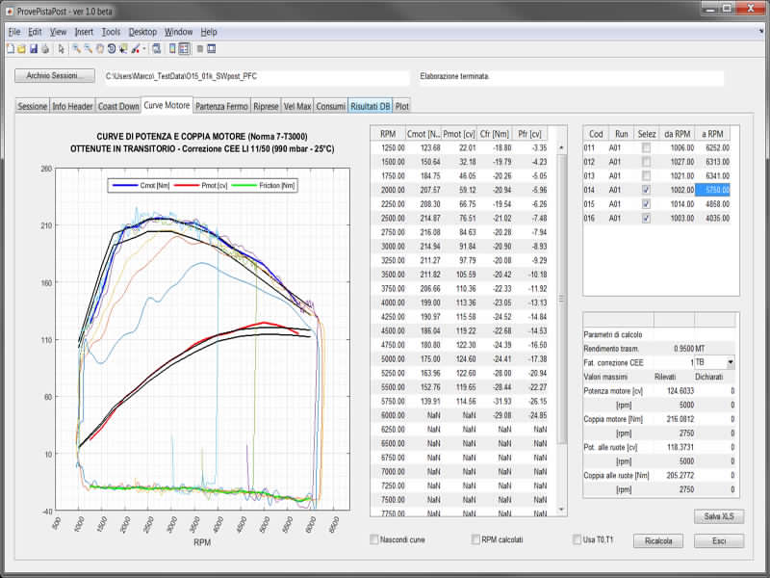
Task: Click the Ricalcola button
Action: [658, 540]
